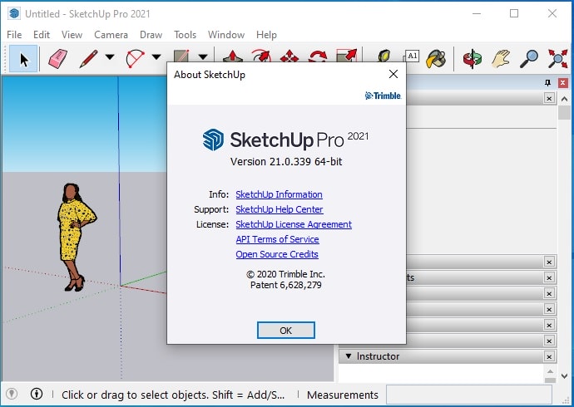Open the File menu

(x=14, y=35)
